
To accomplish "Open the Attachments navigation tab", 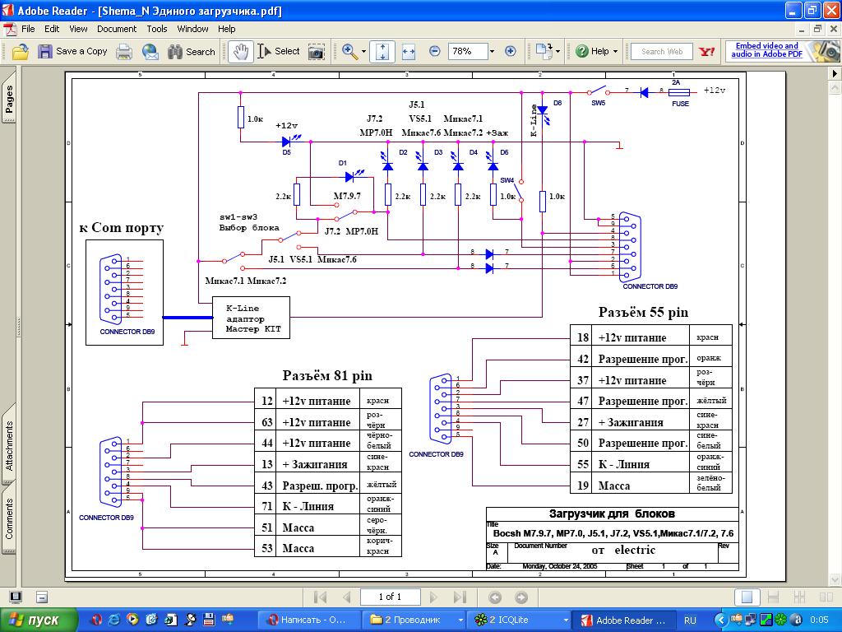I will coord(9,446).
